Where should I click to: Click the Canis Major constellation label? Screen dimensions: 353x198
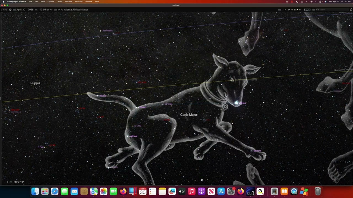coord(189,115)
